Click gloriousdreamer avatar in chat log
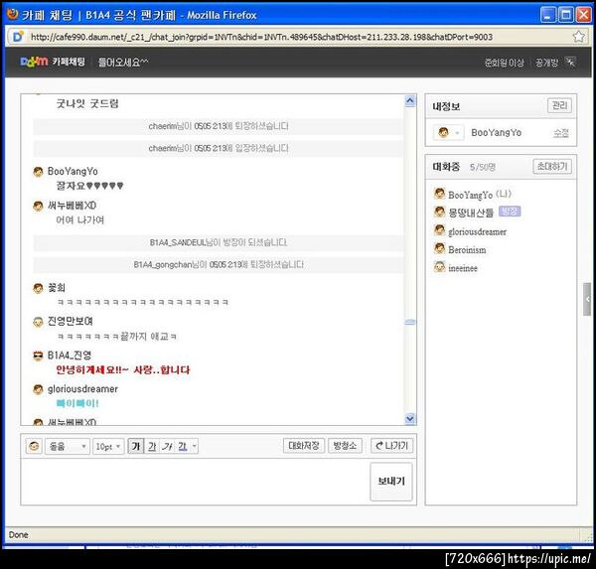 coord(38,389)
